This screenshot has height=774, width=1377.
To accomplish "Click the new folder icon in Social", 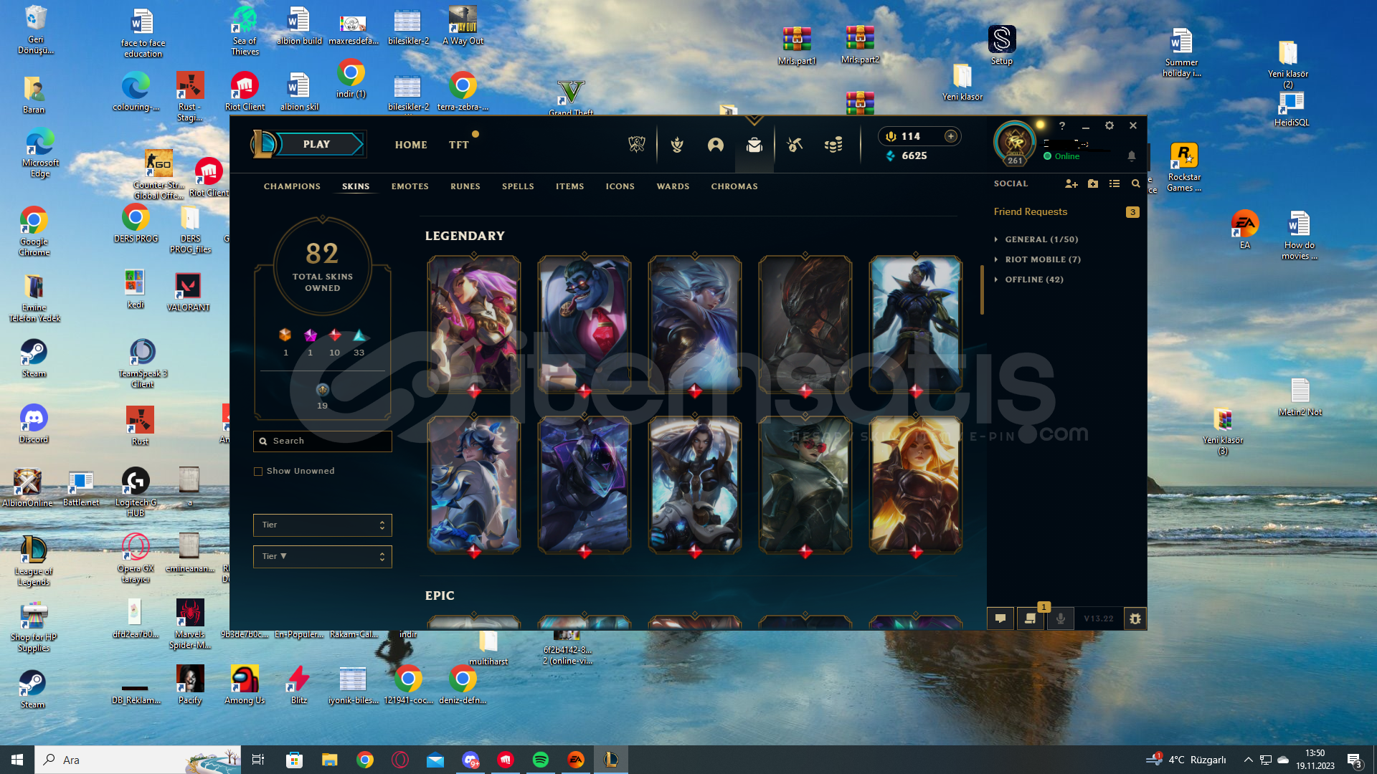I will [x=1093, y=183].
